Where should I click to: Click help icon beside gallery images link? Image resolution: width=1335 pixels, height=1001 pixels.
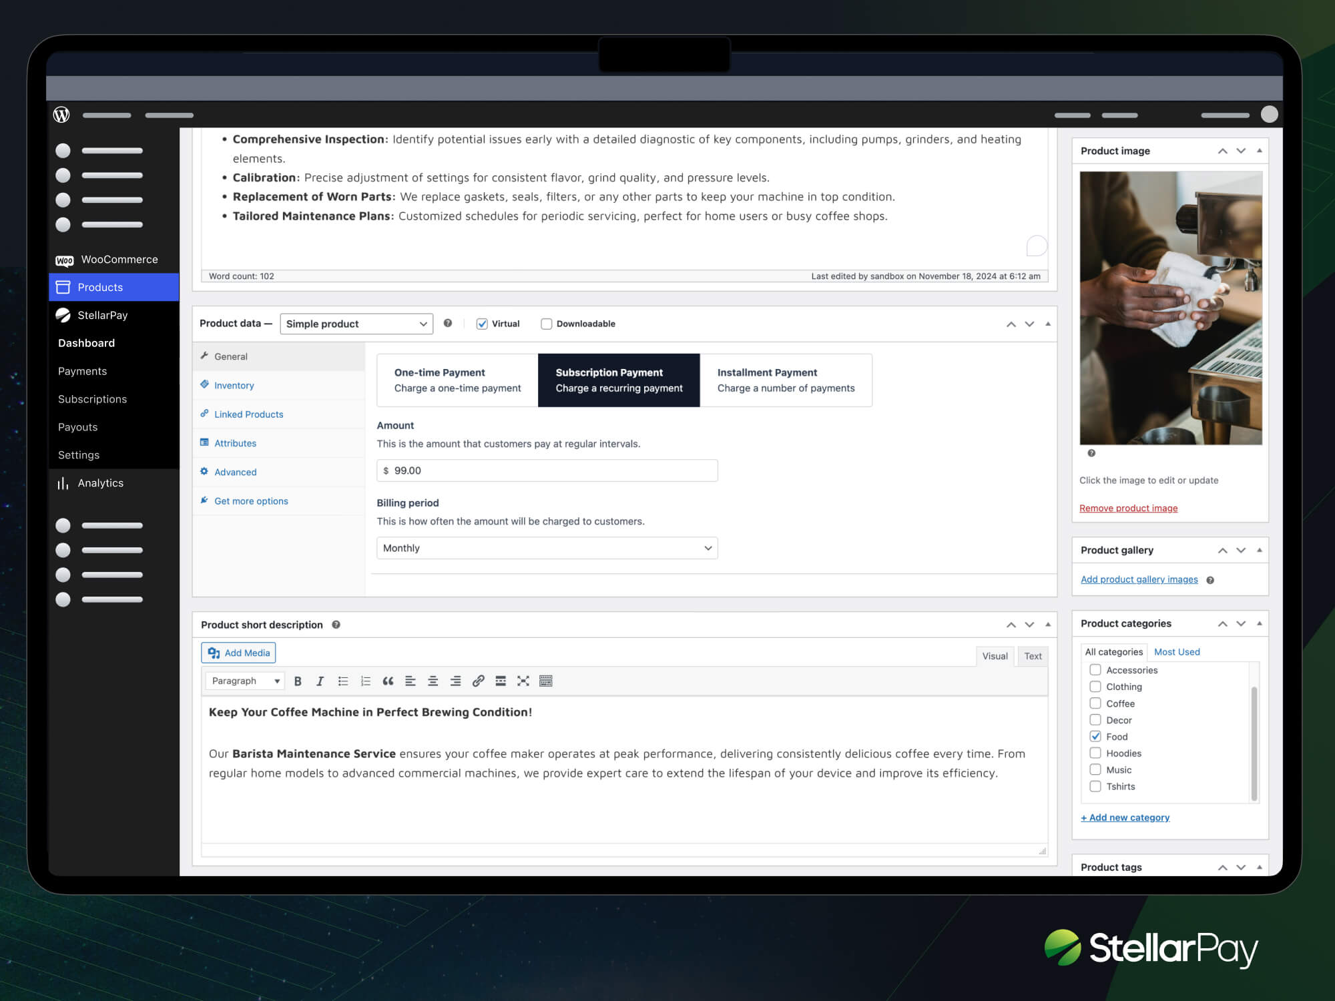coord(1210,581)
